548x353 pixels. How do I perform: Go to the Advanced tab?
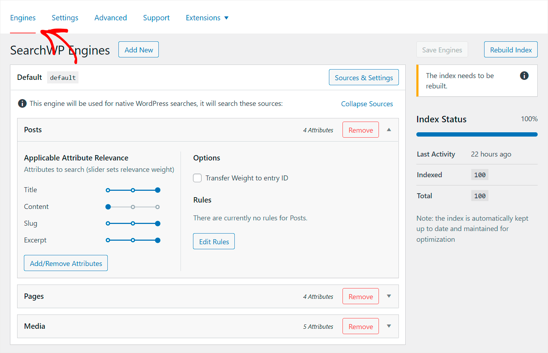click(111, 18)
